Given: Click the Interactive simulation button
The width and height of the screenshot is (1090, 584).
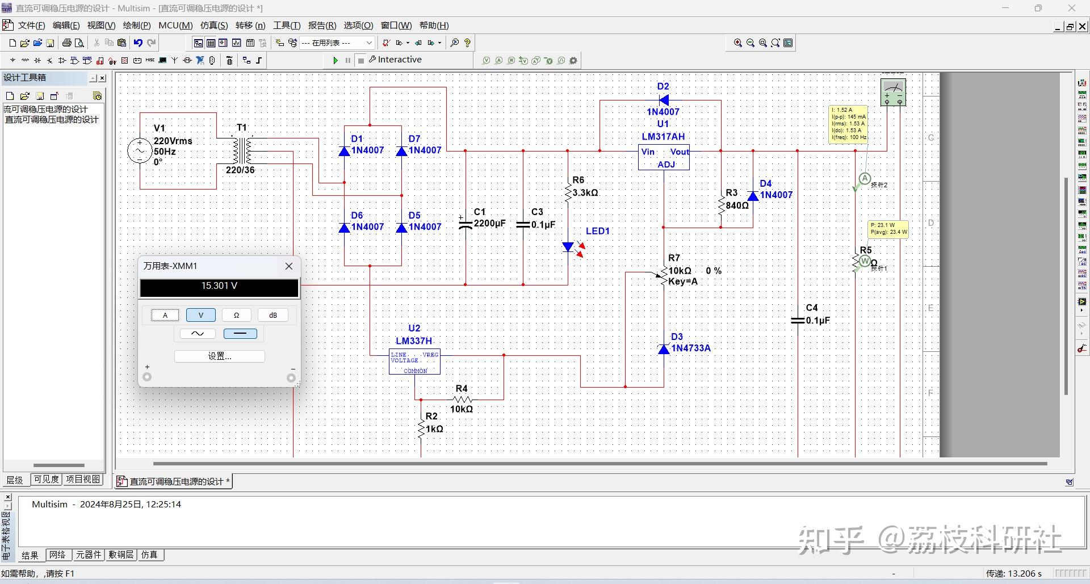Looking at the screenshot, I should [x=396, y=60].
